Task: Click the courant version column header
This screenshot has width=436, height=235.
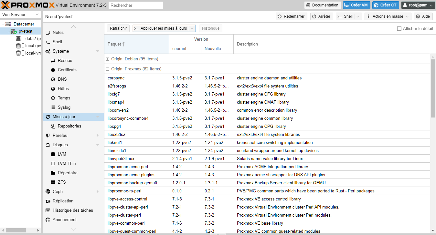Action: [x=185, y=49]
